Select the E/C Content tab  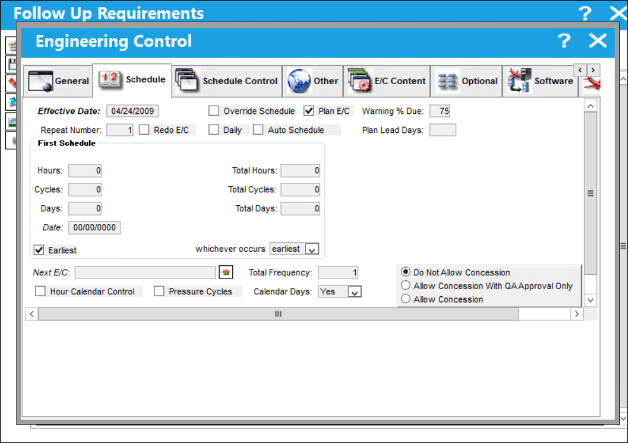tap(387, 81)
